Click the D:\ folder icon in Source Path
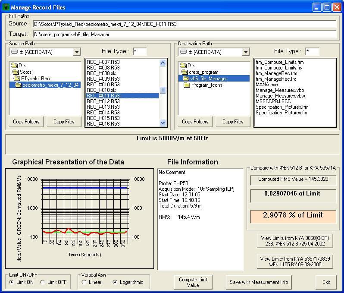344x293 pixels. pos(14,66)
